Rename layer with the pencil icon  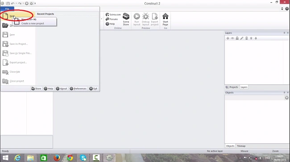click(x=242, y=38)
